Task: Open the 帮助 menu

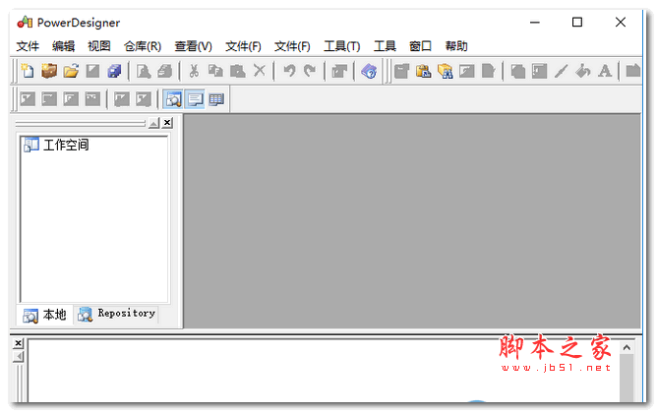Action: [x=456, y=46]
